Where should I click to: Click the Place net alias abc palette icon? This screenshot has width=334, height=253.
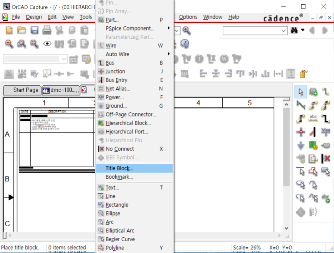tap(313, 119)
